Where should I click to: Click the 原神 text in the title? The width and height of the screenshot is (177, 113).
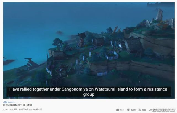tap(30, 105)
